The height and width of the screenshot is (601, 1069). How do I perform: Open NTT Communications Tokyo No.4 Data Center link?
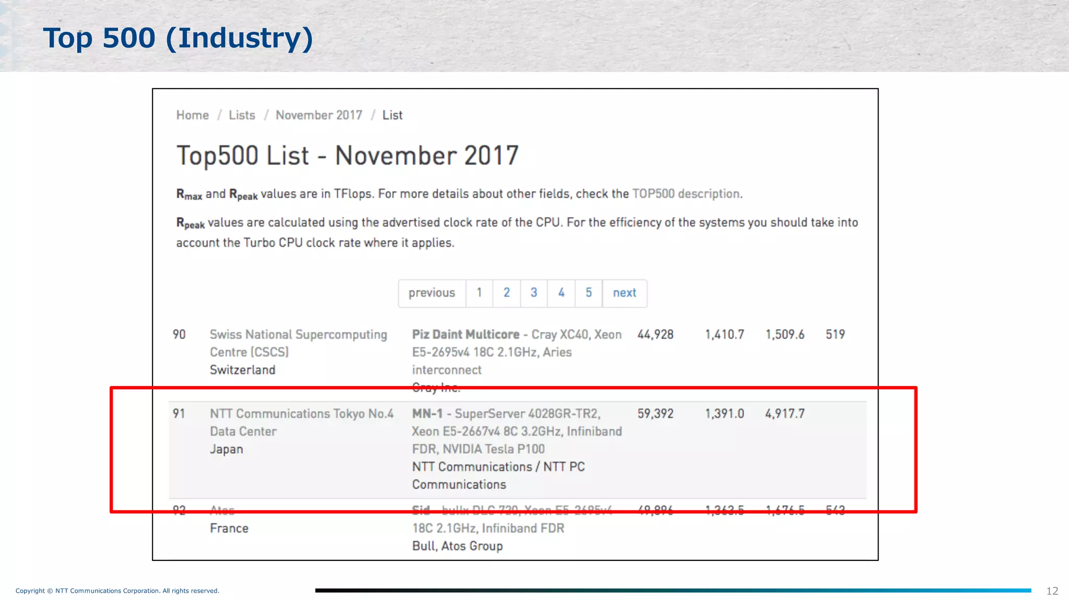pos(302,423)
